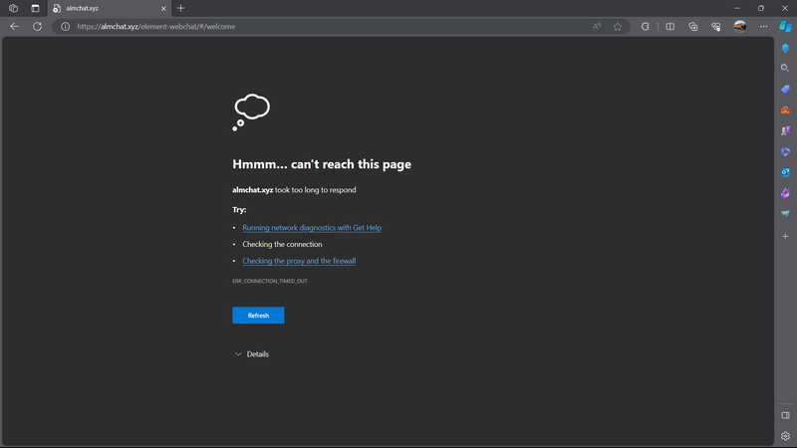
Task: Toggle sidebar visibility at bottom right
Action: click(x=785, y=415)
